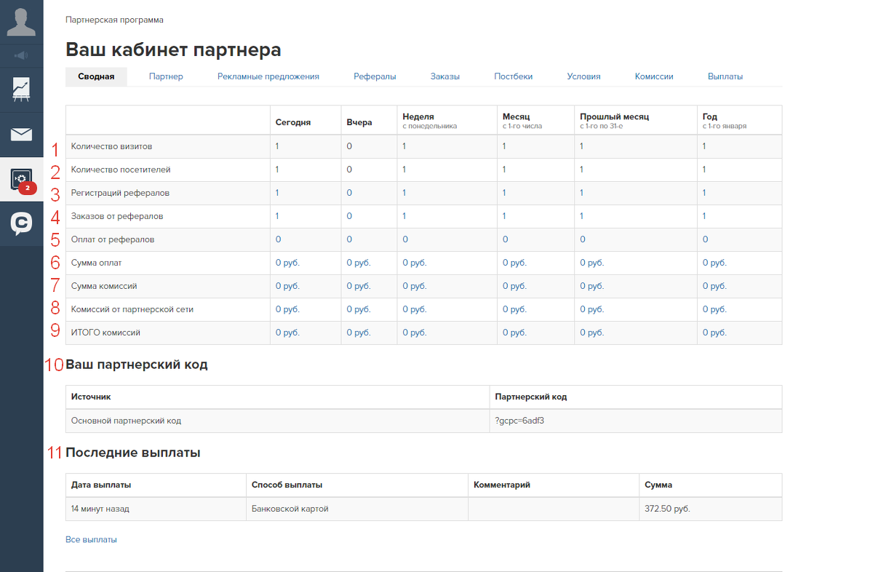Click Партнерская программа breadcrumb text
Screen dimensions: 873x572
tap(114, 20)
